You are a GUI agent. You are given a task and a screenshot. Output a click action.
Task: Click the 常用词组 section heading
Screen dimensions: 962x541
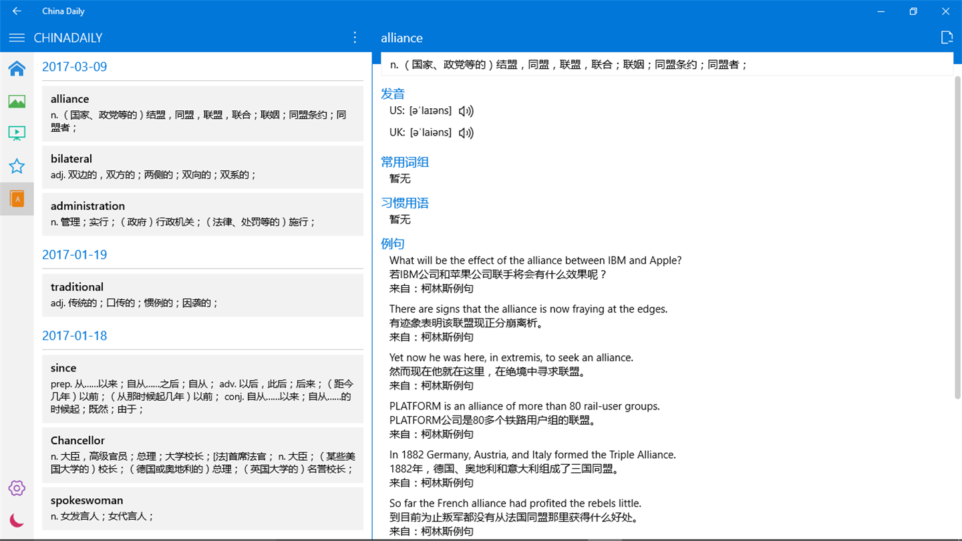pos(405,162)
